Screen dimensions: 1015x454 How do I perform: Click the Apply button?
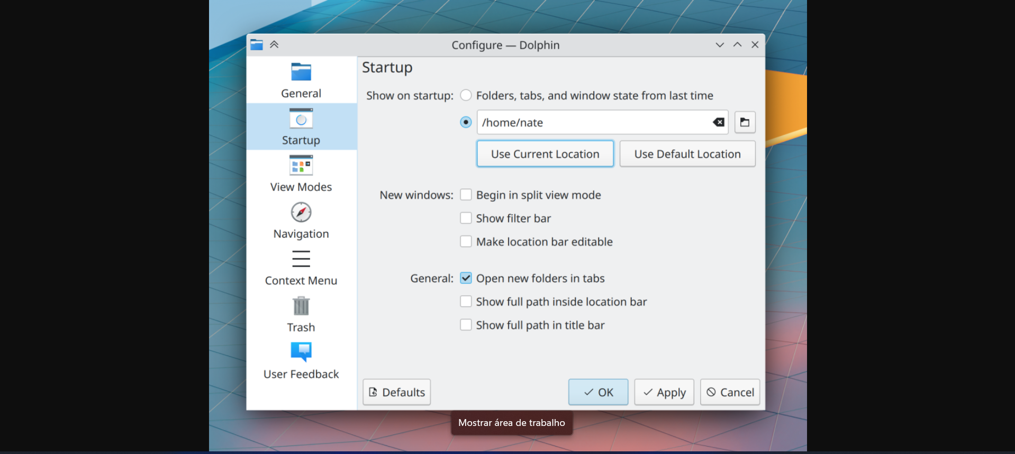(664, 392)
